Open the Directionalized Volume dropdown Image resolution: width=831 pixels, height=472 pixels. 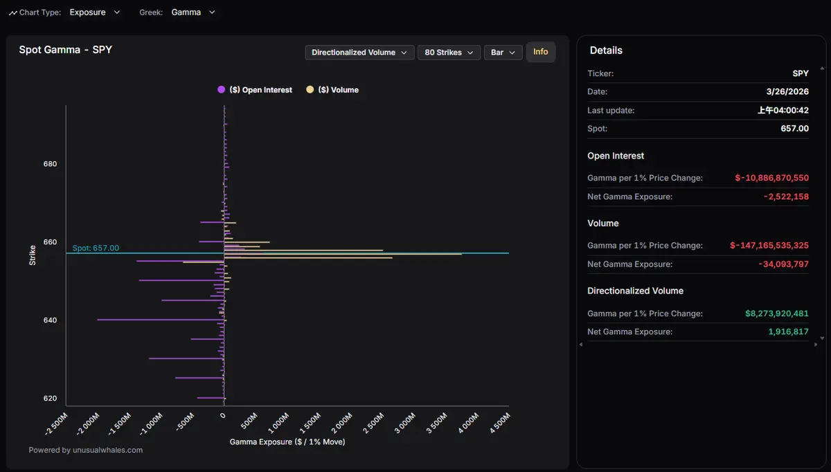coord(359,53)
